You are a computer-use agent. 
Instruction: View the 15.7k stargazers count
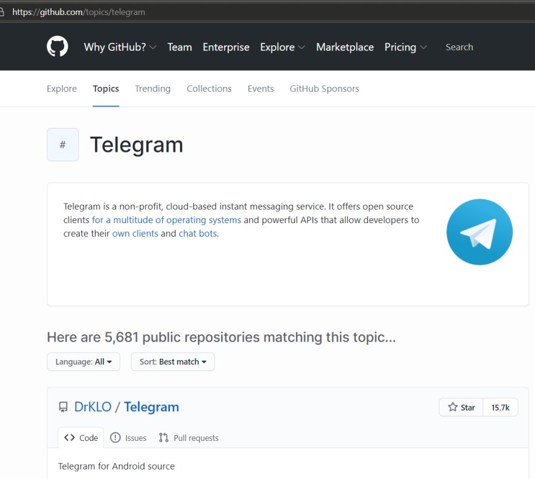500,408
